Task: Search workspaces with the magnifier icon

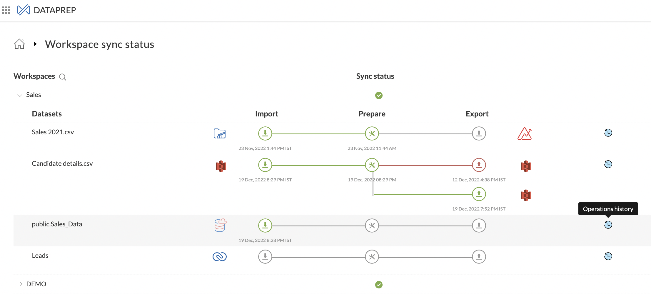Action: click(x=63, y=77)
